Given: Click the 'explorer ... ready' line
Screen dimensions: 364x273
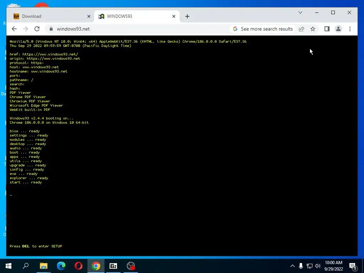Looking at the screenshot, I should click(29, 178).
